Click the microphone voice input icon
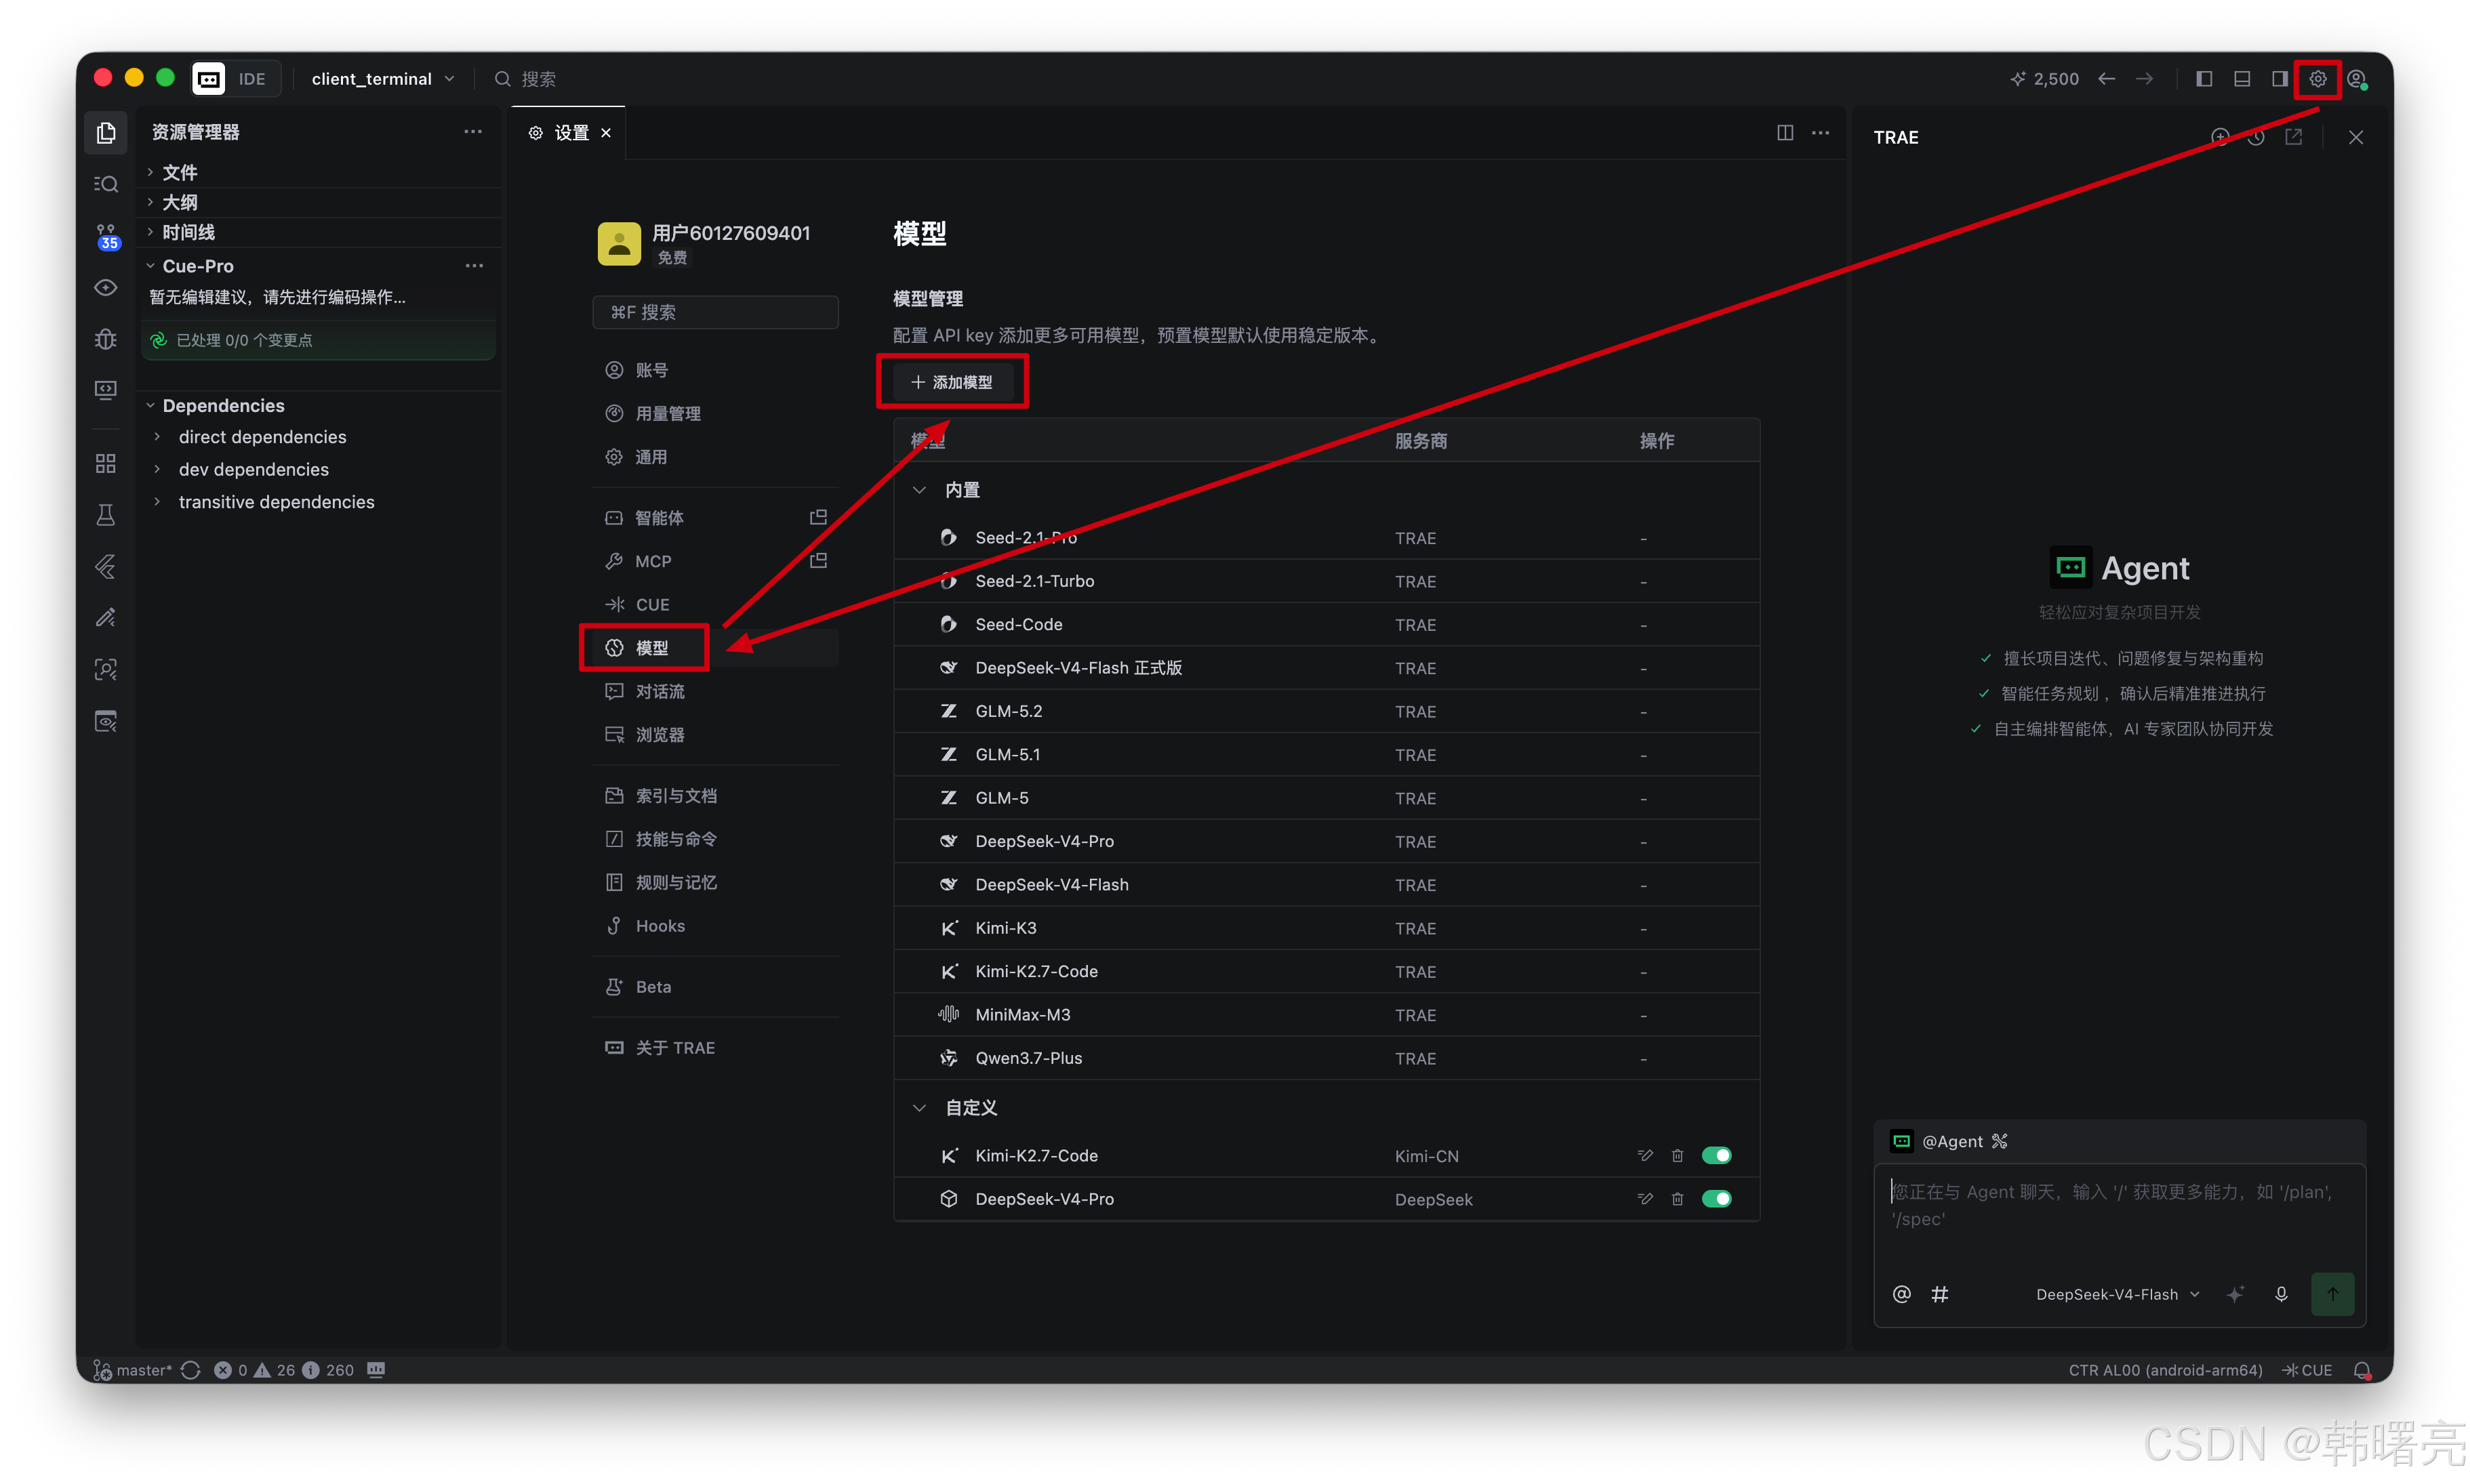The width and height of the screenshot is (2470, 1484). (2281, 1294)
